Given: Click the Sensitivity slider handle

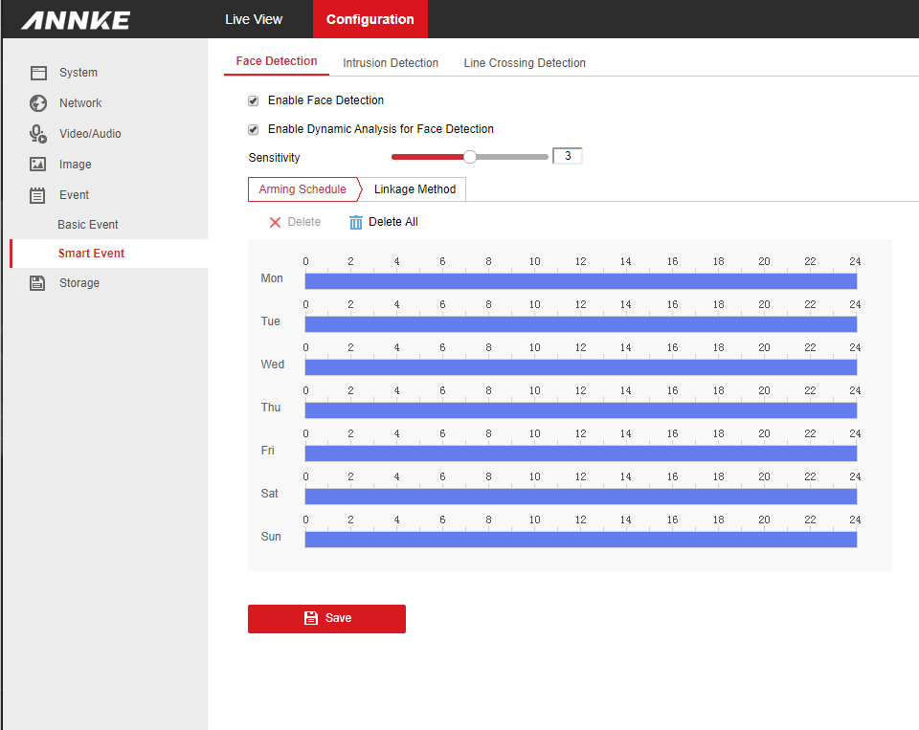Looking at the screenshot, I should (x=470, y=157).
